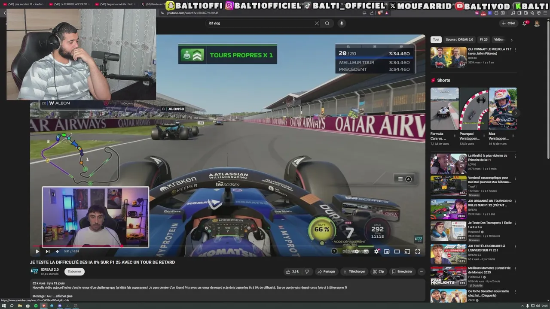Open Spotify from the taskbar
Viewport: 550px width, 309px height.
36,306
